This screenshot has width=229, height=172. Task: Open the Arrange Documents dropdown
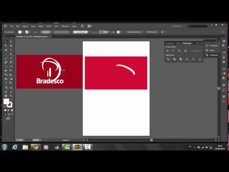90,26
